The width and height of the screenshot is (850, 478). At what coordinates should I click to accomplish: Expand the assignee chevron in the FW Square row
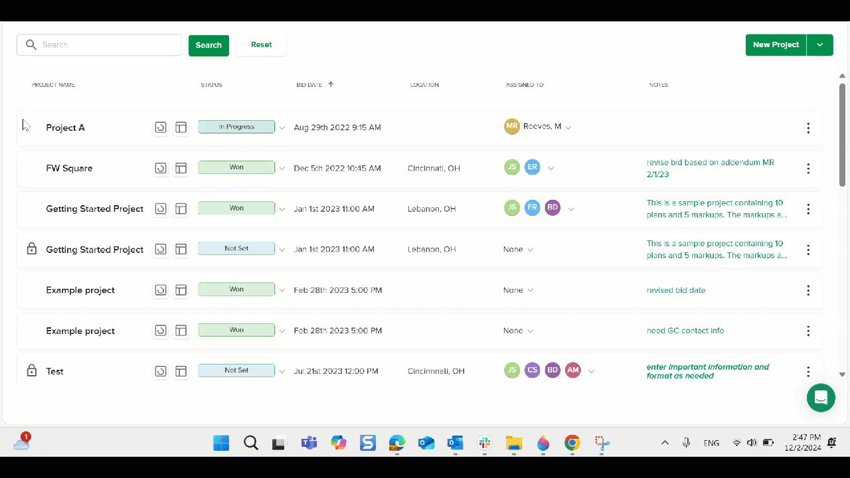[551, 169]
